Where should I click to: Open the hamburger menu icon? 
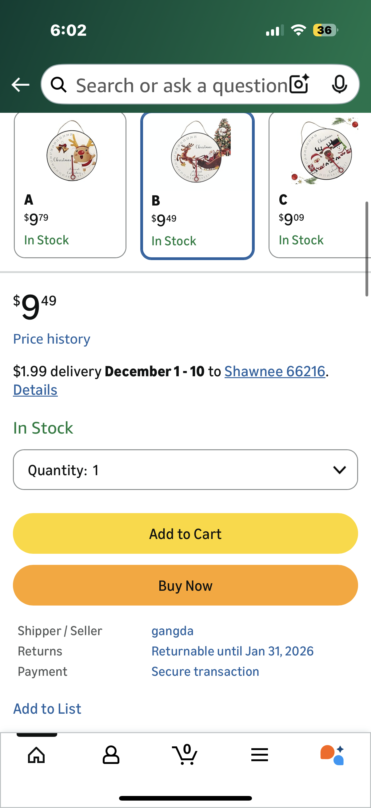pos(259,755)
